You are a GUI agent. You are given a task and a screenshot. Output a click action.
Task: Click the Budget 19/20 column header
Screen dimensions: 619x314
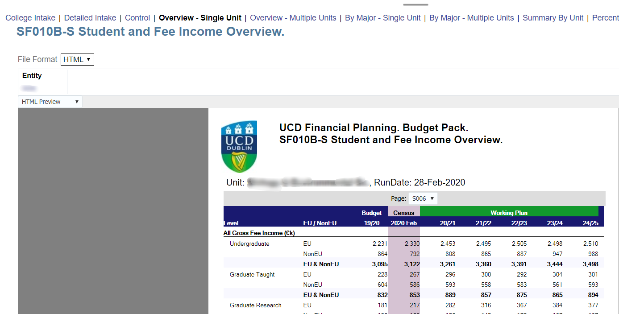(371, 218)
